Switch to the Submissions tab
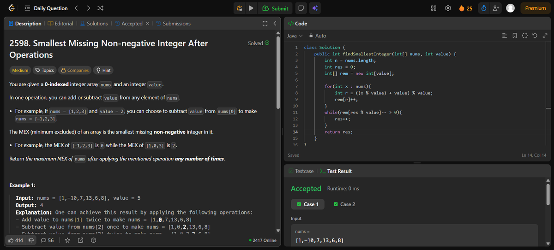Screen dimensions: 554x250 173,24
